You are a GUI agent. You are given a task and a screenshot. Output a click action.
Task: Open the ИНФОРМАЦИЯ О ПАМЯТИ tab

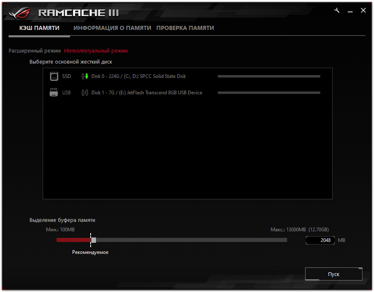click(112, 28)
